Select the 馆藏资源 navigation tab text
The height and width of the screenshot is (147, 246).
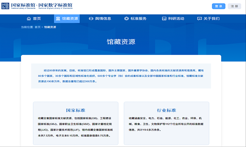[x=70, y=19]
